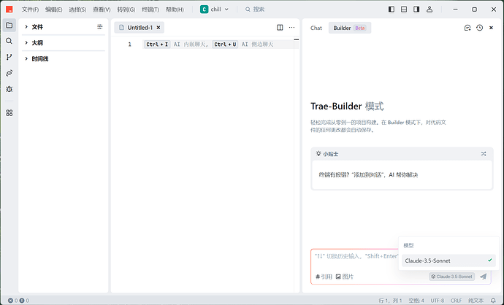Select Claude-3.5-Sonnet in the model list

click(448, 260)
